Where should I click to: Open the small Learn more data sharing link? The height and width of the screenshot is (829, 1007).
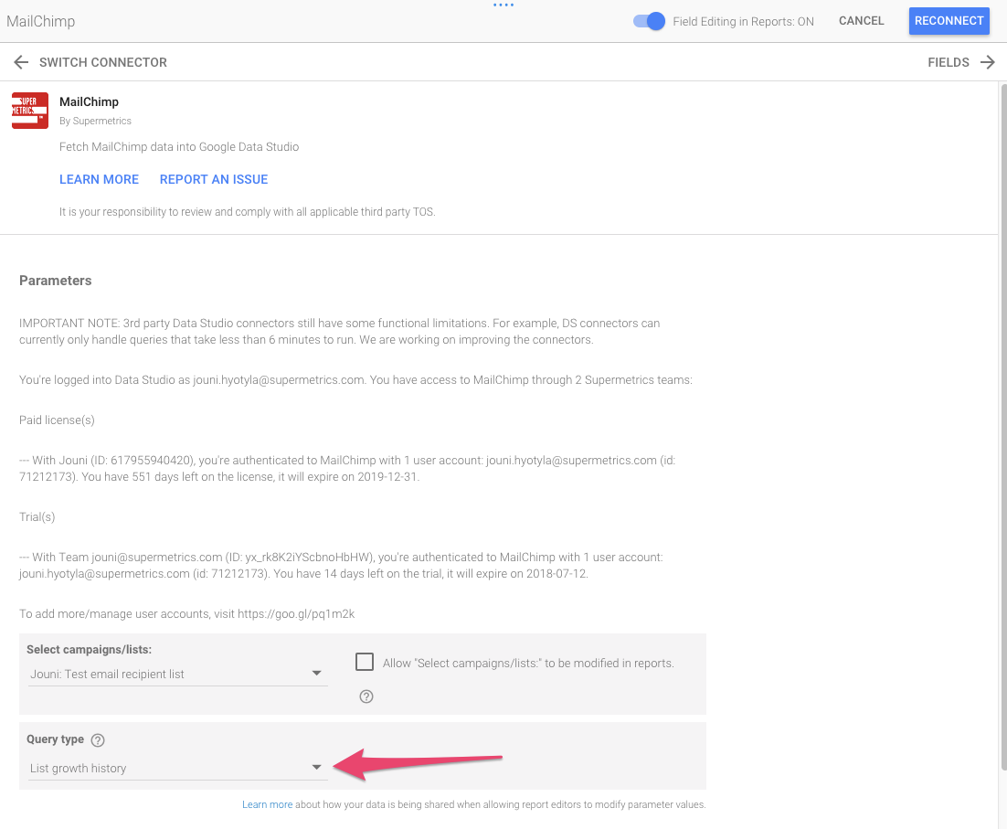(x=267, y=804)
